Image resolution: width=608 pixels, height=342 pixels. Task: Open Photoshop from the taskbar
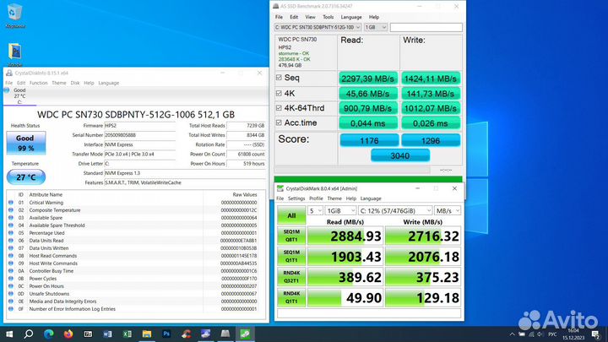tap(166, 334)
